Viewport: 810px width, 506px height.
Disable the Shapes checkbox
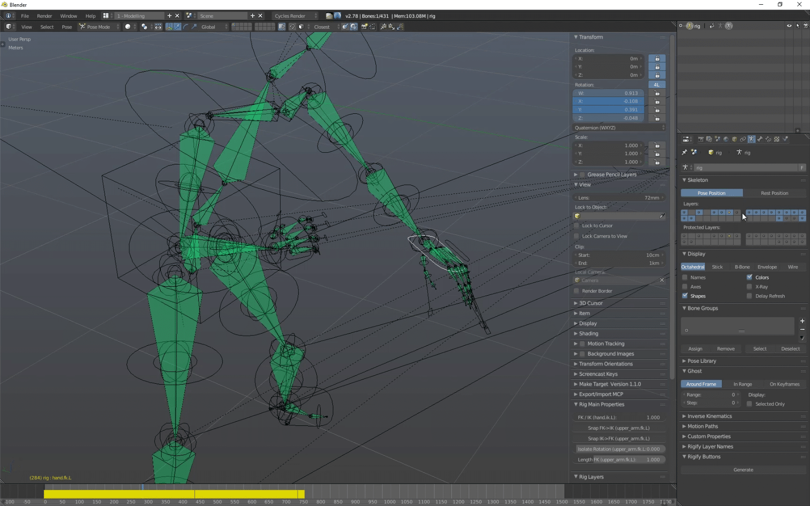pyautogui.click(x=685, y=296)
